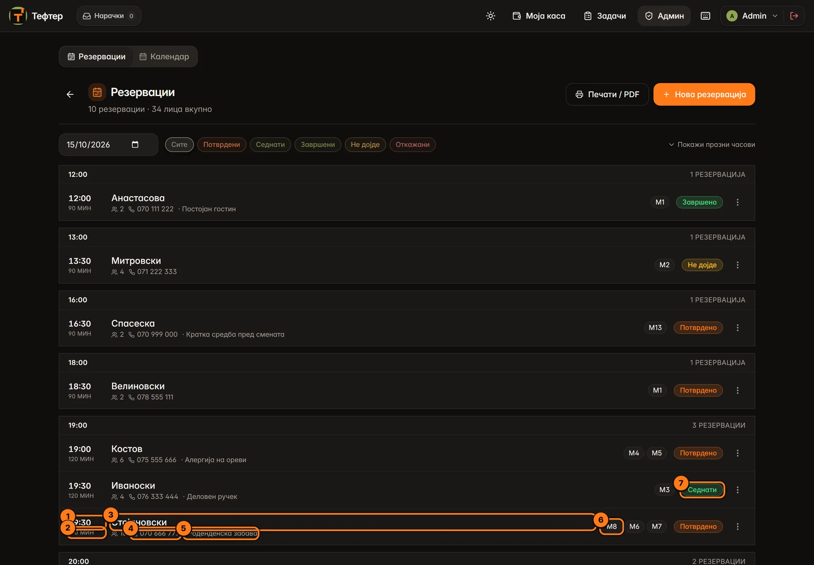Open options menu for Велиновски reservation

pyautogui.click(x=737, y=390)
